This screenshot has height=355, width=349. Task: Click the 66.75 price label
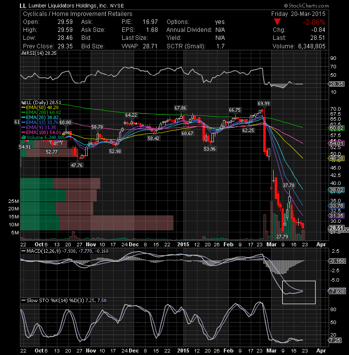point(235,110)
